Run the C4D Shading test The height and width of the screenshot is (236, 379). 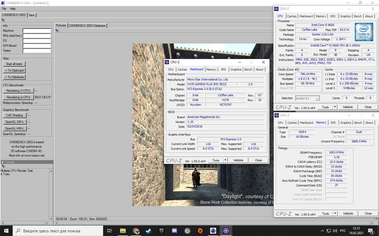(x=14, y=115)
